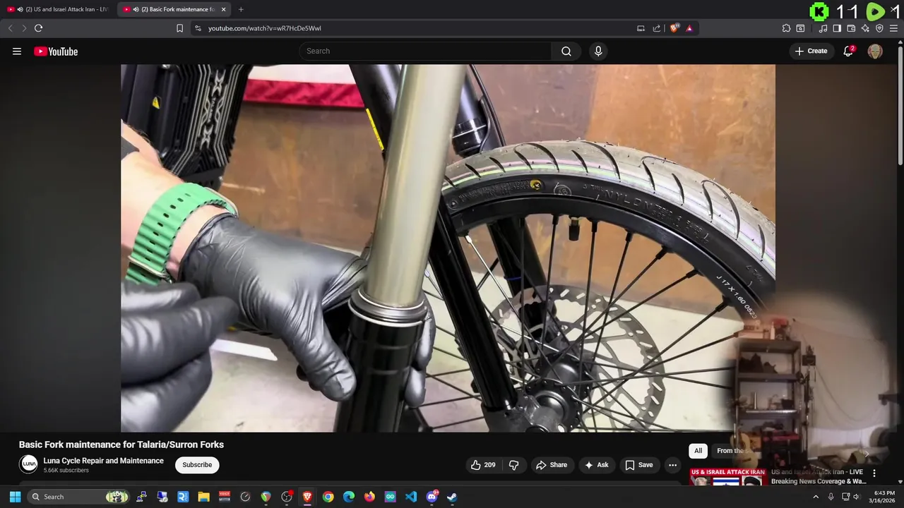The image size is (904, 508).
Task: Open the media control music note icon
Action: coord(823,28)
